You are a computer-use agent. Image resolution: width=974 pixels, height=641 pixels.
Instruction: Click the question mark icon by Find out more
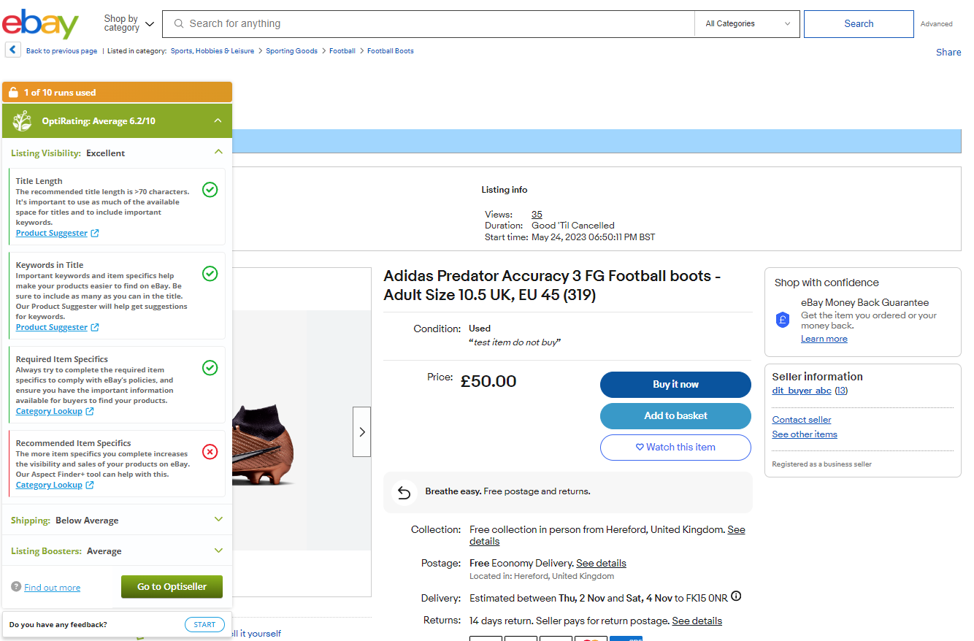click(16, 587)
